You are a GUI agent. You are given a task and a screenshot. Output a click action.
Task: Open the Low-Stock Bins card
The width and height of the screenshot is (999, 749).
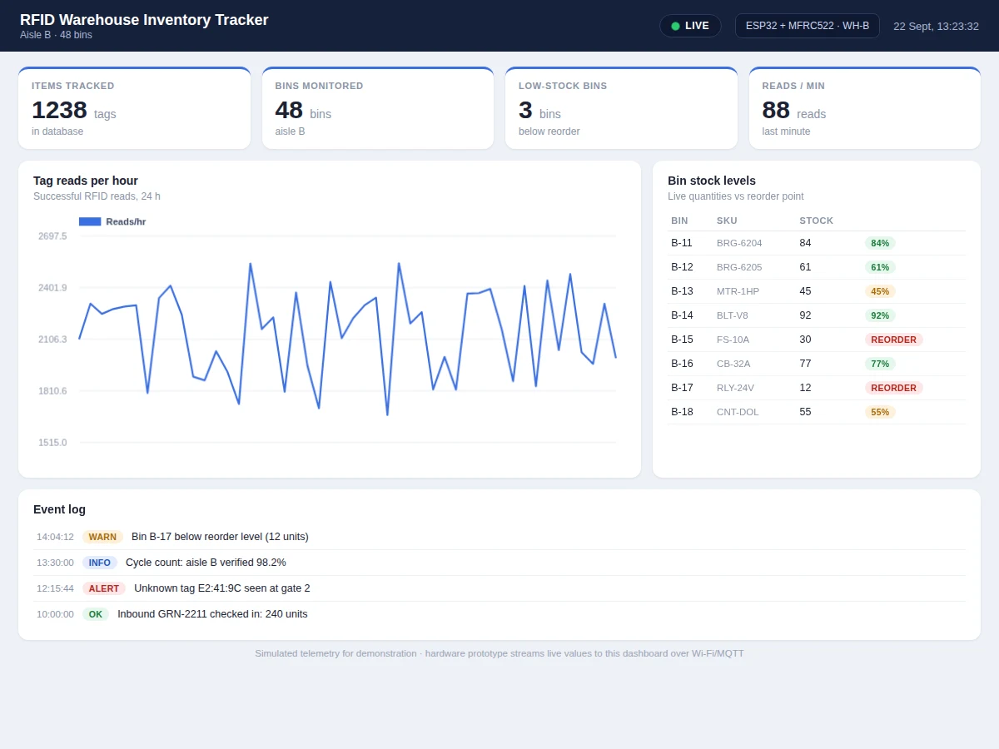point(621,108)
